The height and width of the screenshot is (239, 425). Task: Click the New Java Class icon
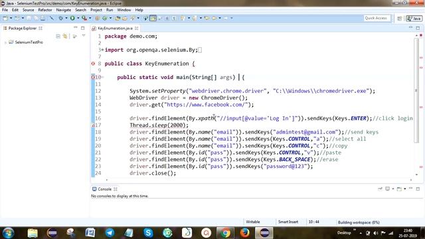105,18
